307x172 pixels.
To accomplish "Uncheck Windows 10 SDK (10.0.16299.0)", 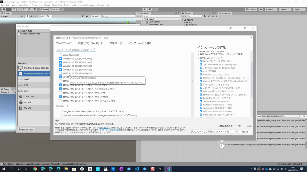I will point(60,59).
